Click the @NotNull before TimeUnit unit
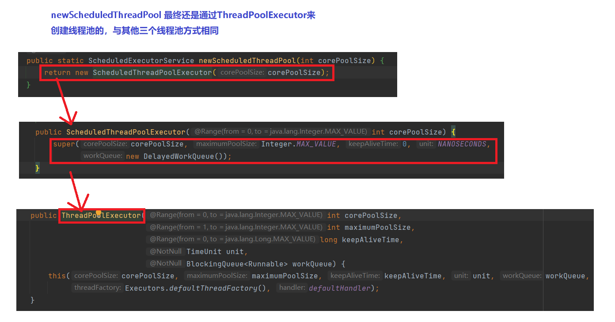This screenshot has width=615, height=322. (166, 251)
